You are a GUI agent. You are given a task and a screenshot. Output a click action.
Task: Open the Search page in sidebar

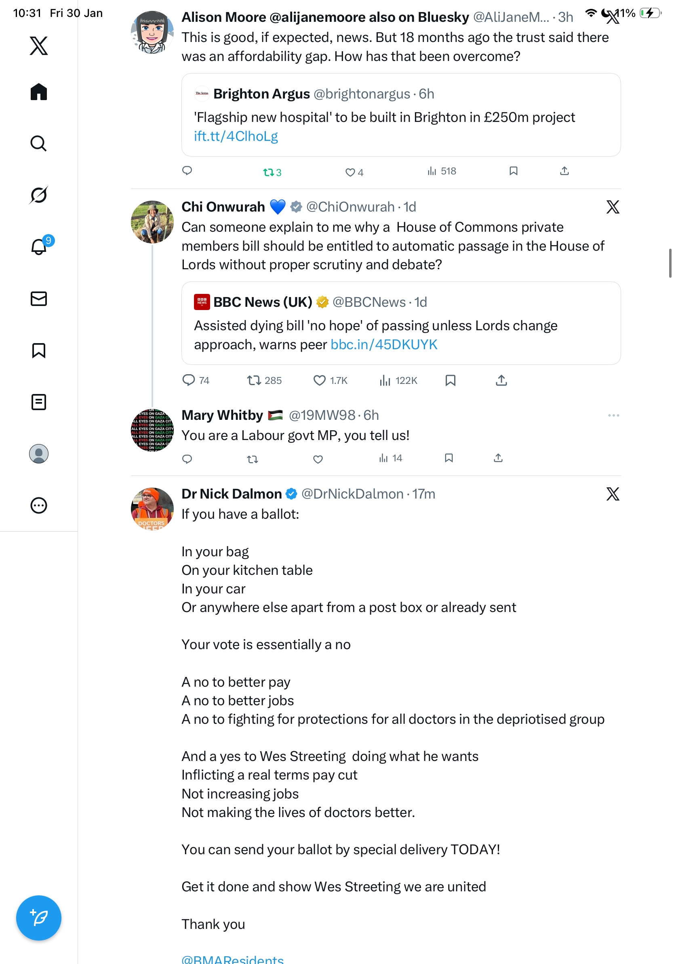tap(39, 144)
